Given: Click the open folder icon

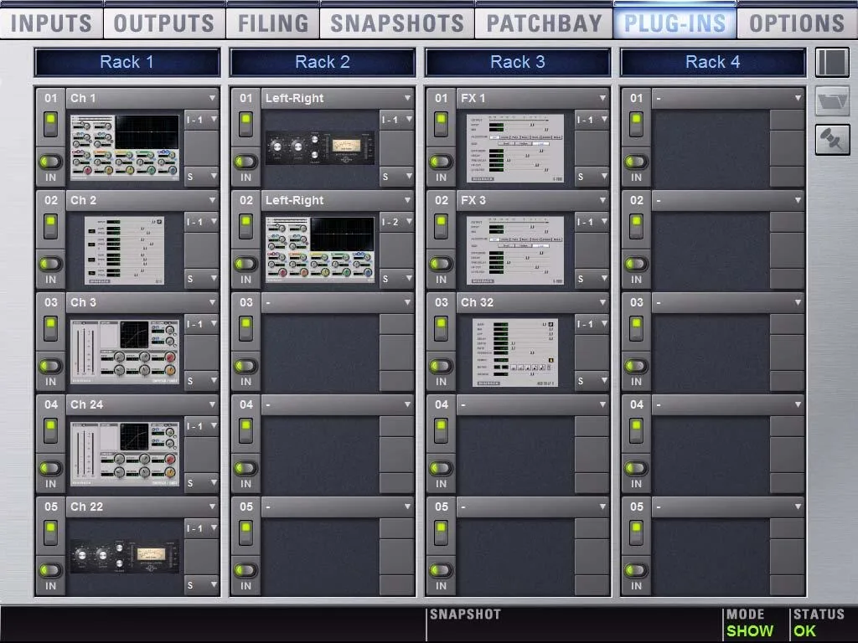Looking at the screenshot, I should pyautogui.click(x=832, y=100).
